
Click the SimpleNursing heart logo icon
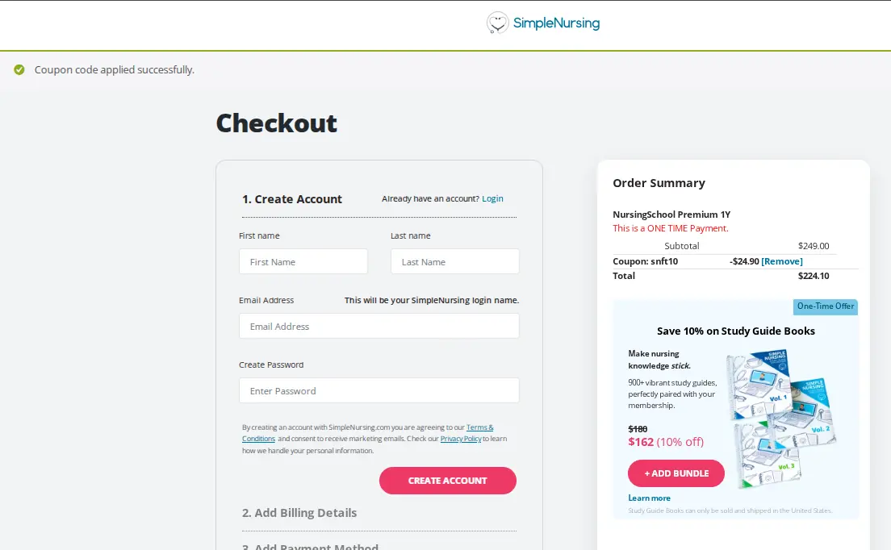[x=498, y=23]
